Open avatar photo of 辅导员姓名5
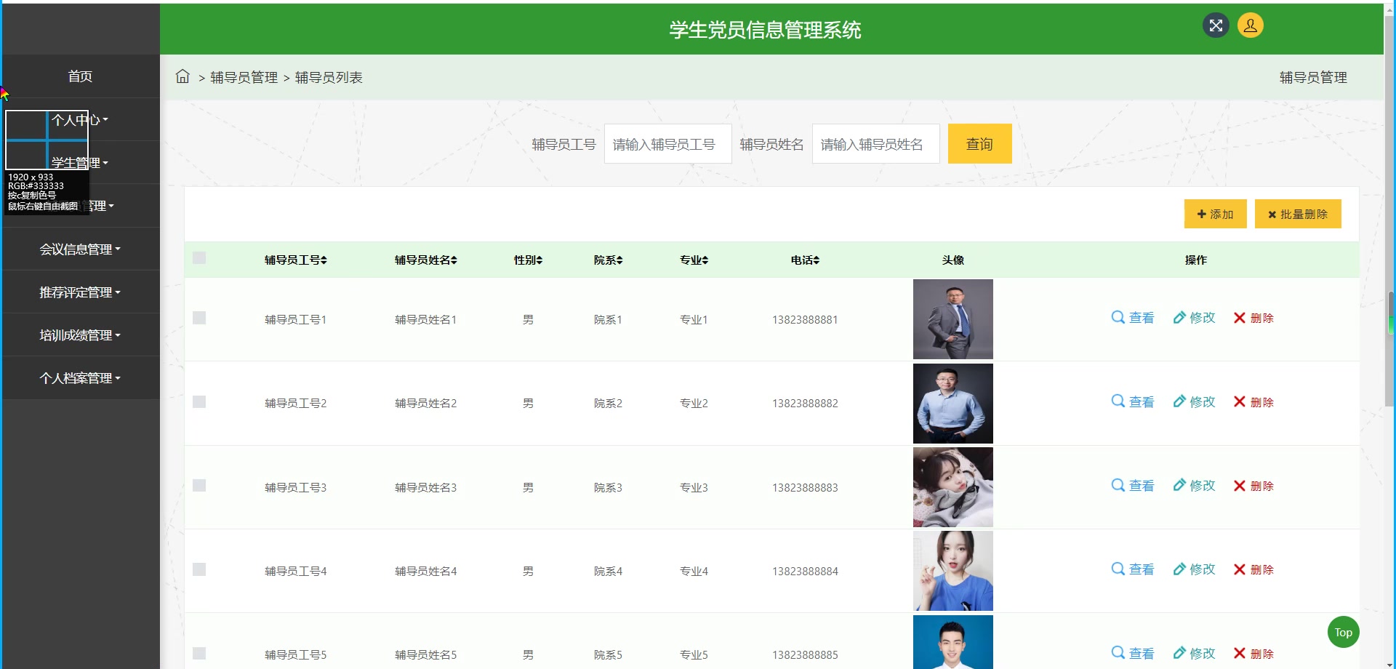This screenshot has height=669, width=1396. coord(953,642)
